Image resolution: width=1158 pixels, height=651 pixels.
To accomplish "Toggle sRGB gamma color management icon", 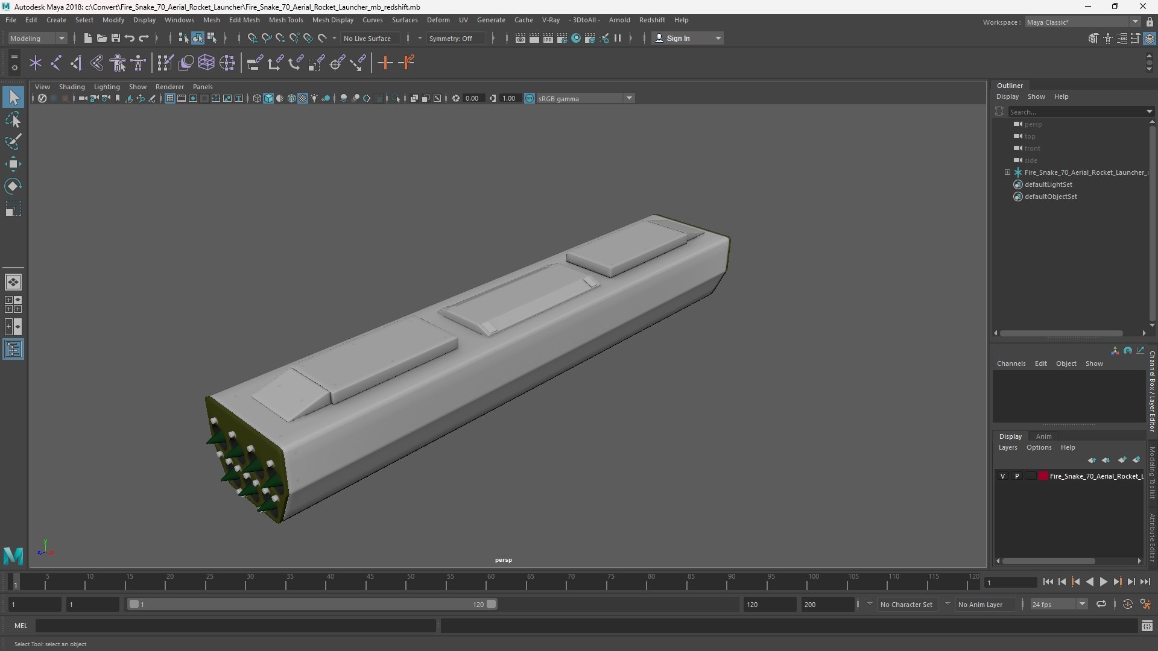I will tap(529, 98).
